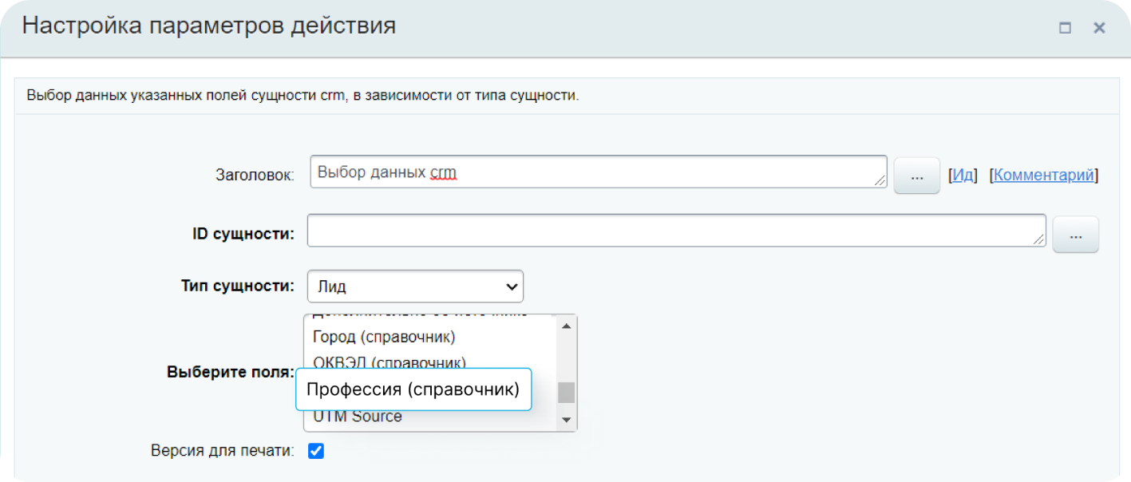Maximize the action settings dialog
Viewport: 1131px width, 482px height.
click(x=1064, y=28)
